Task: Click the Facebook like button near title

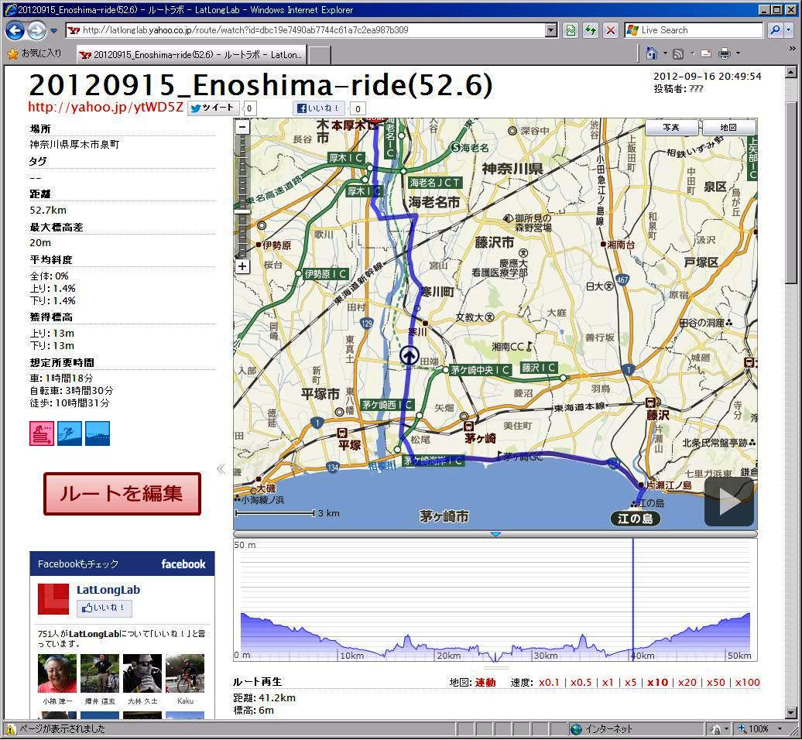Action: (x=319, y=108)
